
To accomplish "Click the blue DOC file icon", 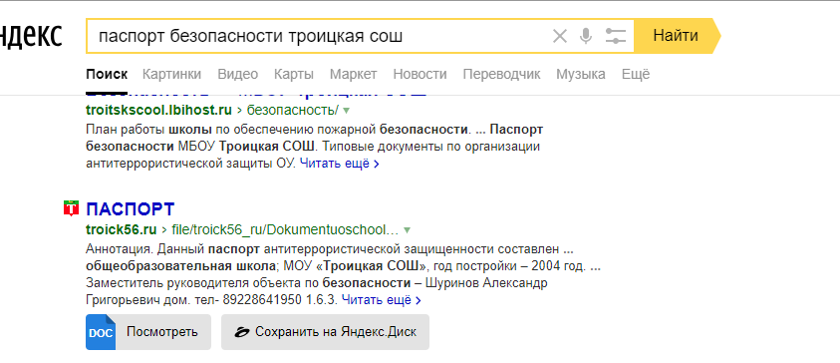I will click(101, 332).
